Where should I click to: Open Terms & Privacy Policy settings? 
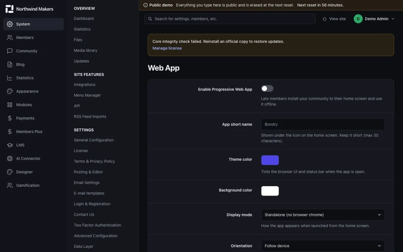tap(94, 161)
